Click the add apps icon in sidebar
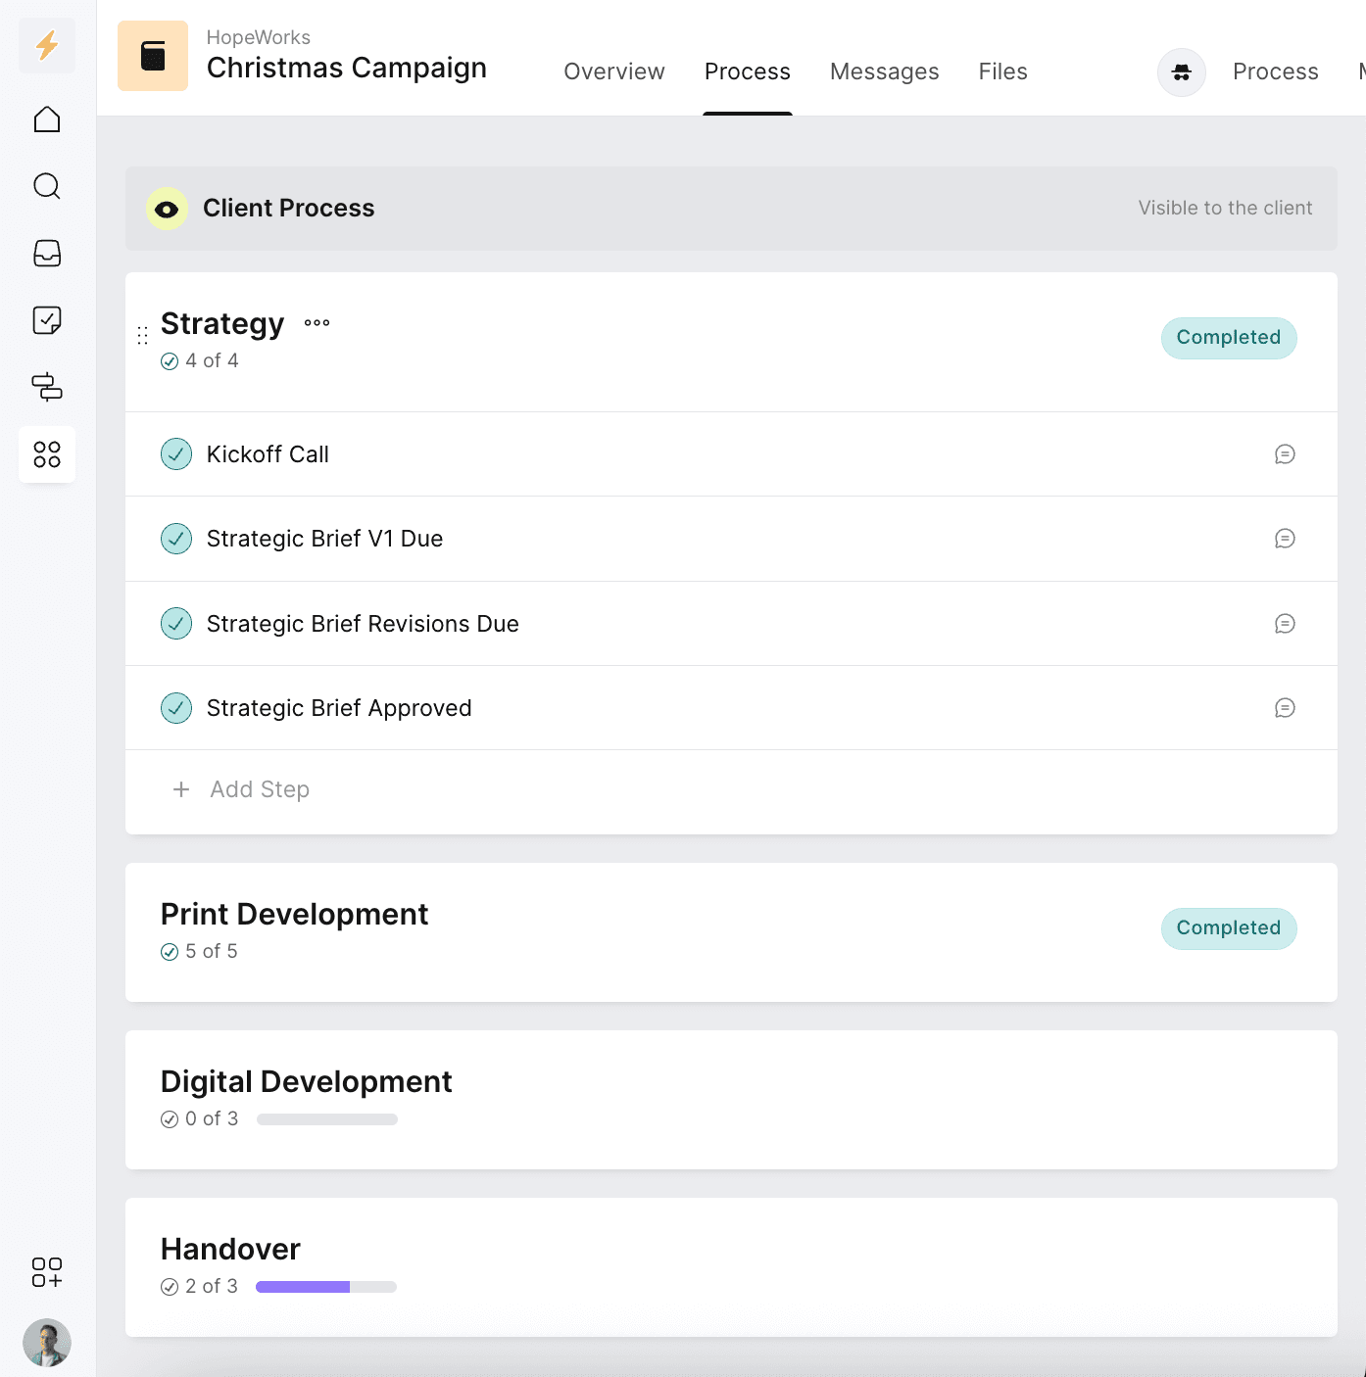Viewport: 1366px width, 1377px height. [47, 1272]
